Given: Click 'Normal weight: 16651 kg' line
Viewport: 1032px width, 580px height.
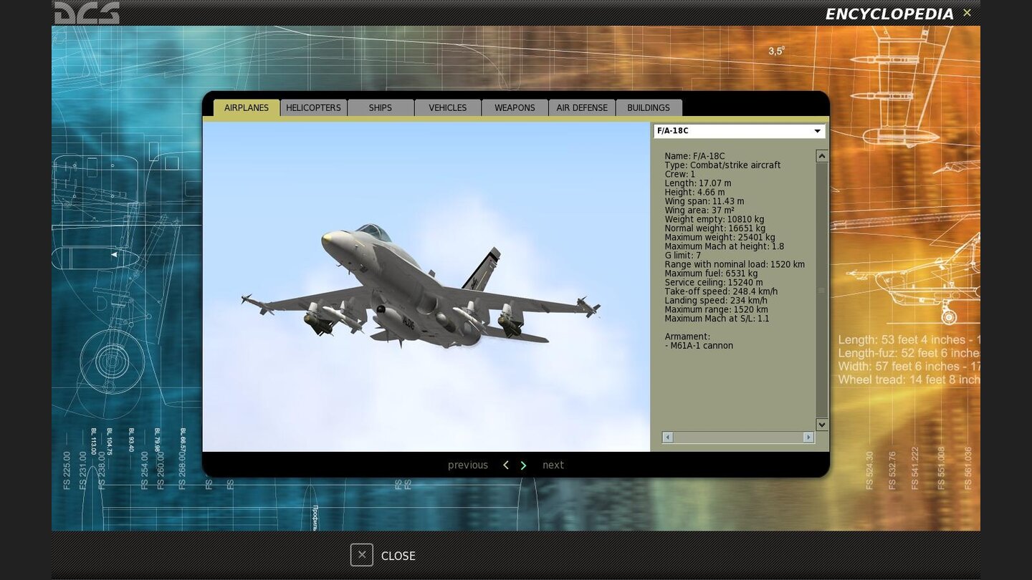Looking at the screenshot, I should (x=715, y=228).
